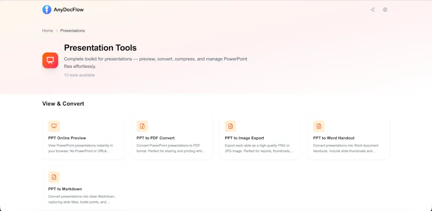The image size is (432, 211).
Task: Open the PPT to Image Export title
Action: [x=245, y=138]
